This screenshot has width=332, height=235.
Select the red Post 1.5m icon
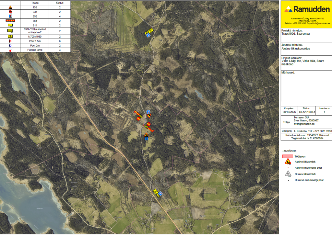10,41
